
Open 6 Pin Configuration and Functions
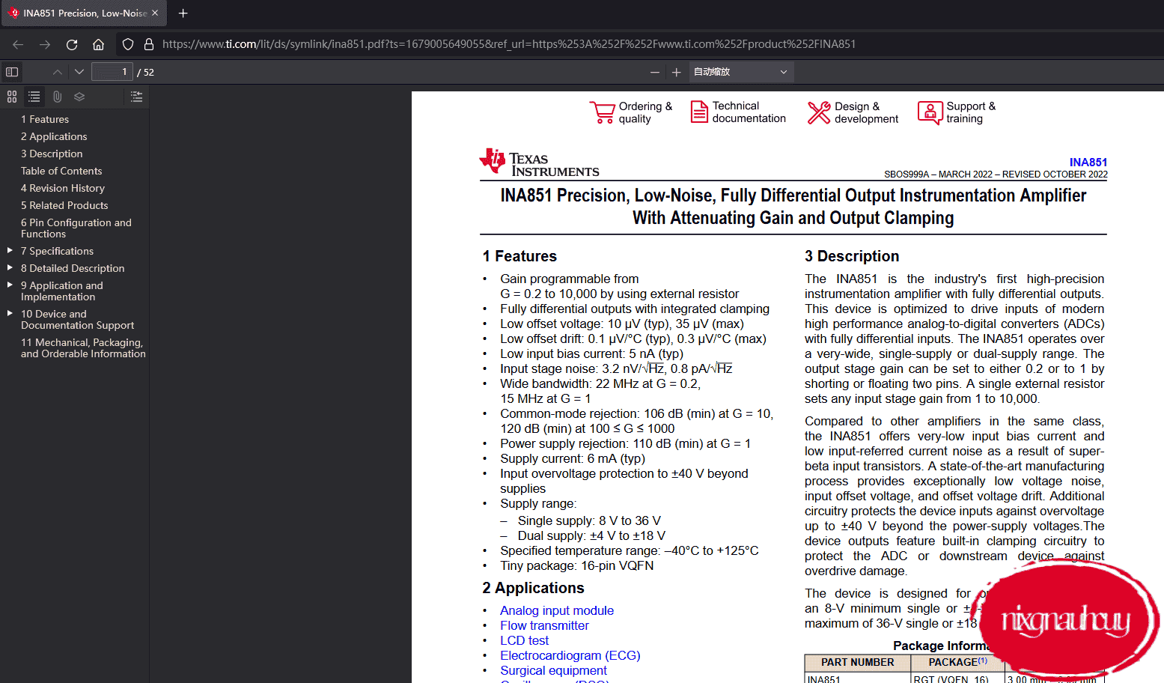tap(76, 228)
